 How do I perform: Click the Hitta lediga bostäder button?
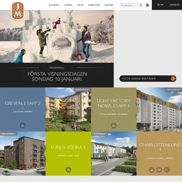[x=148, y=79]
